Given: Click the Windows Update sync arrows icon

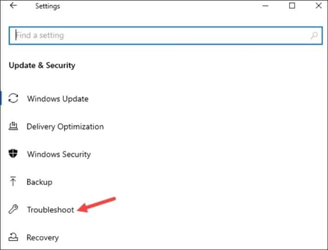Looking at the screenshot, I should coord(13,98).
